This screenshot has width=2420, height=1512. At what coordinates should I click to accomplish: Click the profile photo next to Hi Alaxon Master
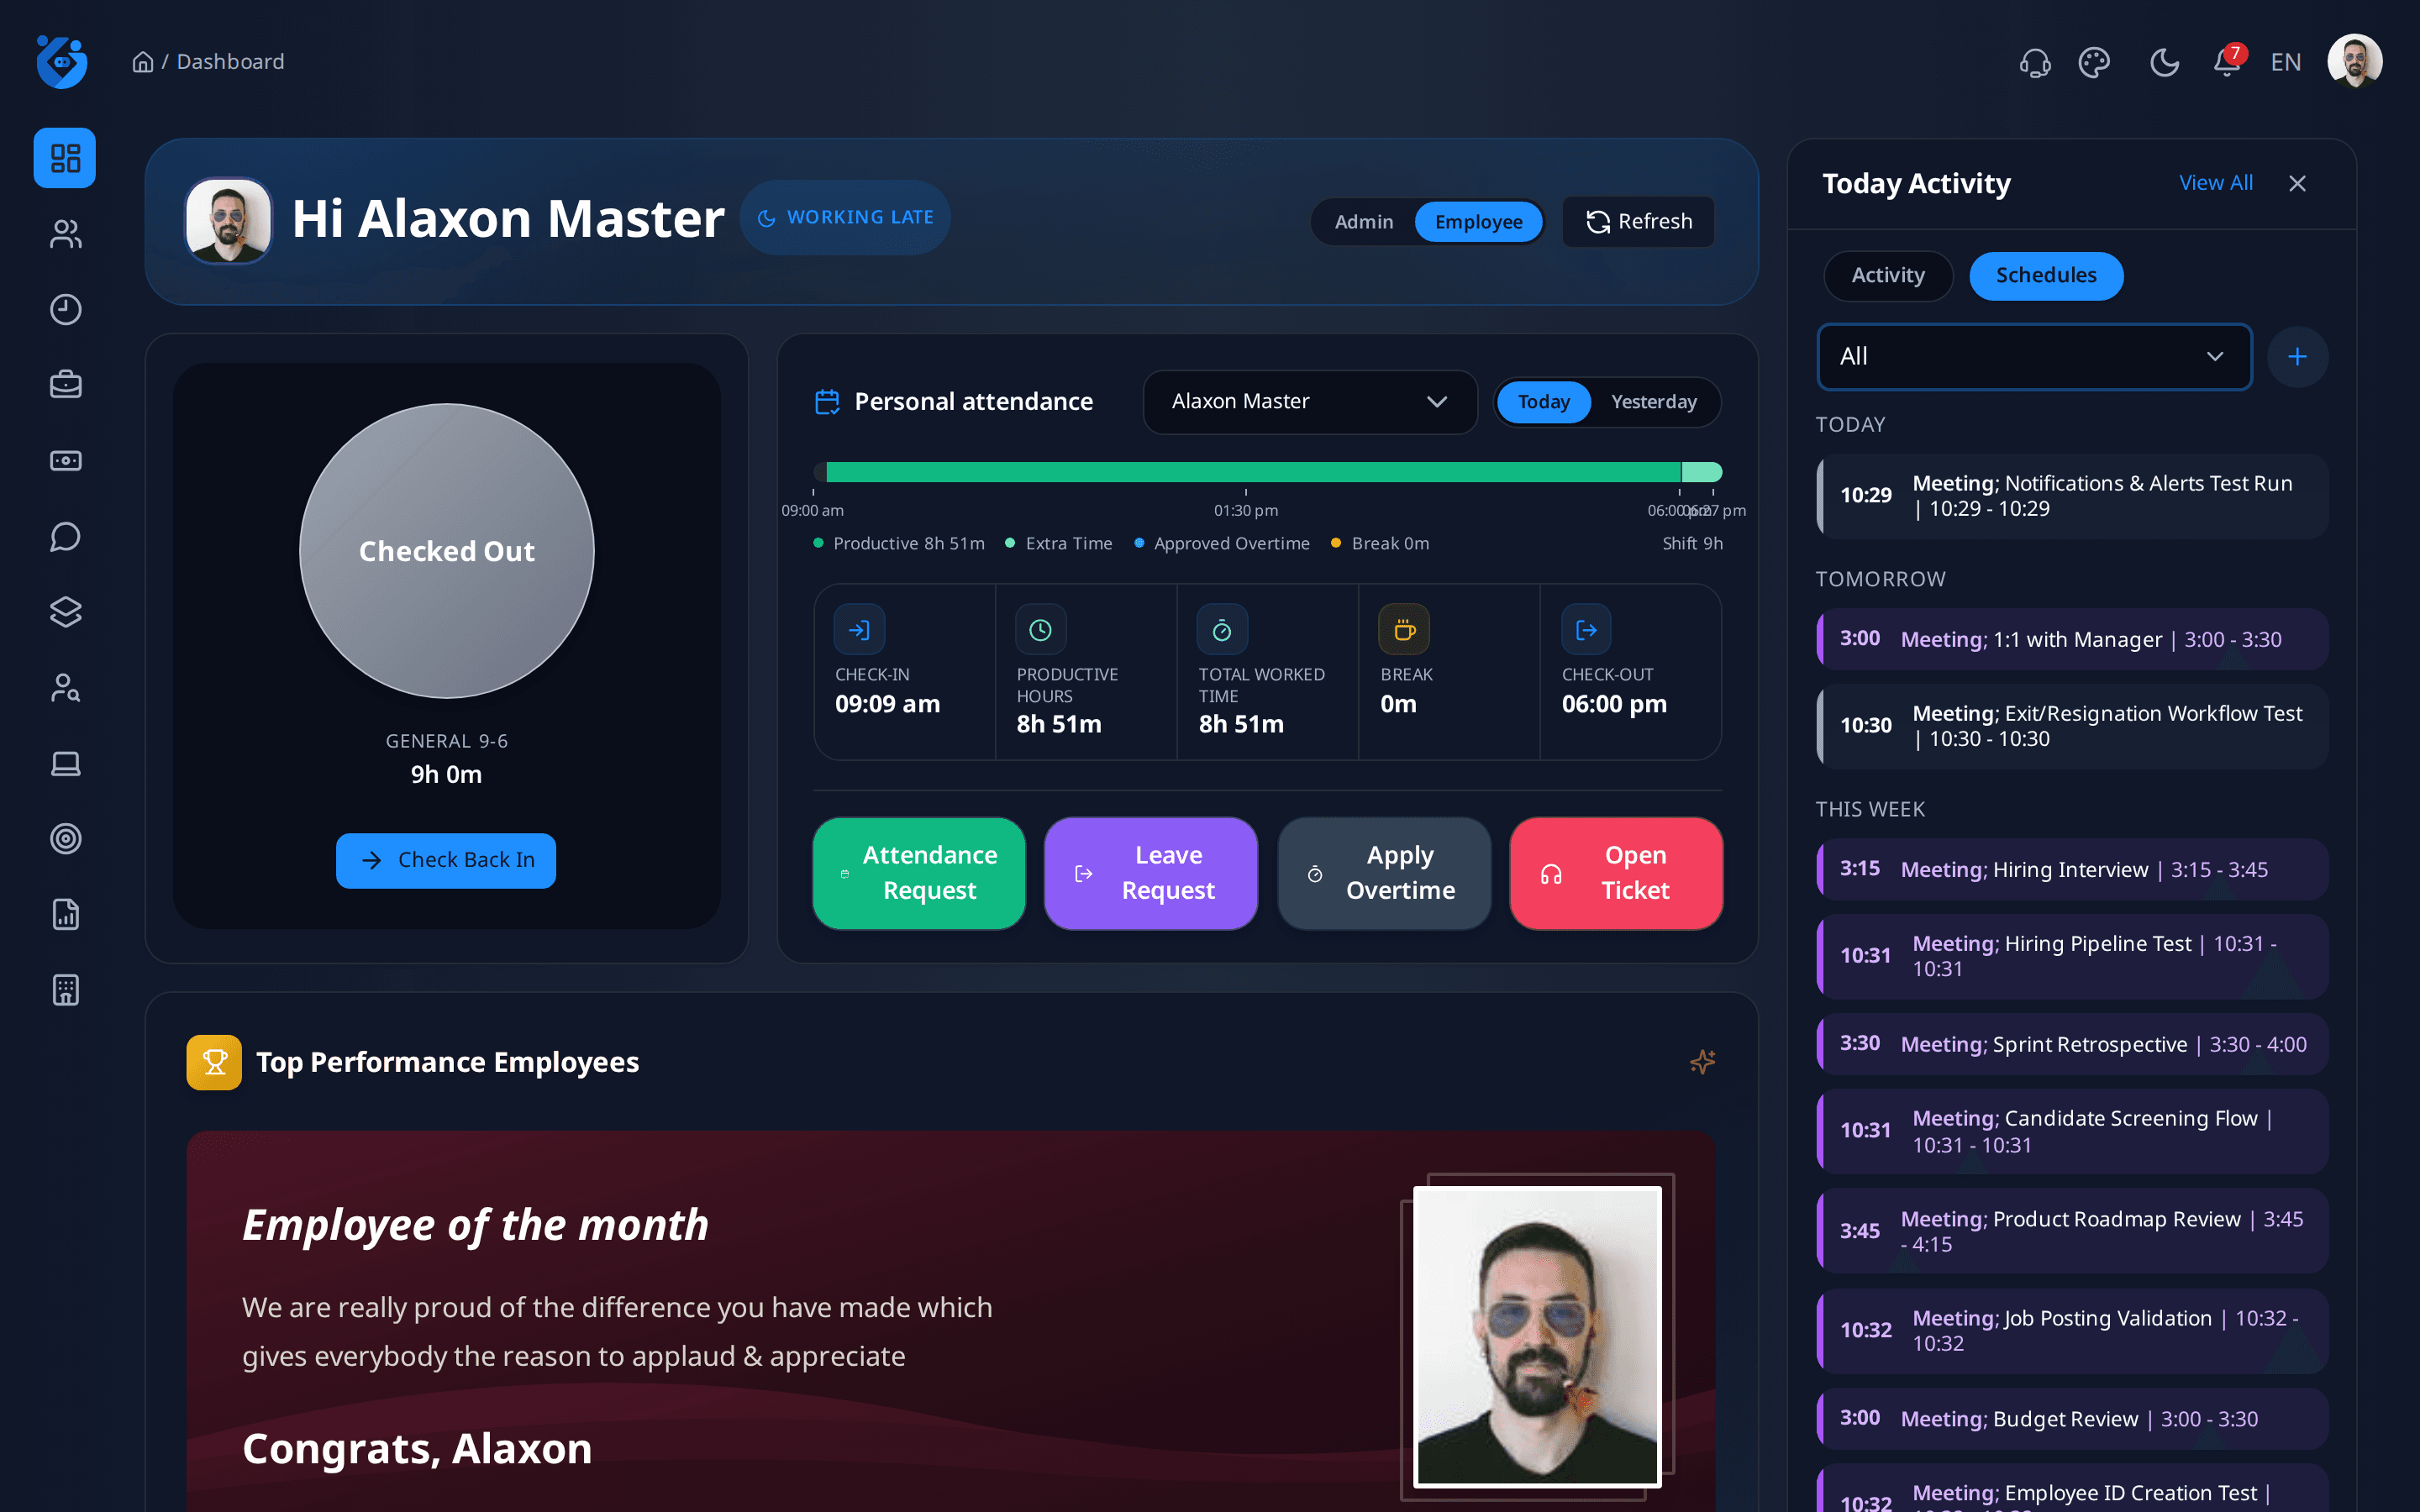tap(228, 221)
